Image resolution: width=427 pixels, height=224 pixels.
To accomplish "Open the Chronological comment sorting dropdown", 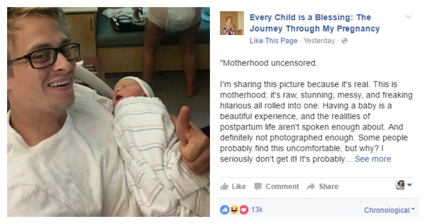I will (x=389, y=210).
